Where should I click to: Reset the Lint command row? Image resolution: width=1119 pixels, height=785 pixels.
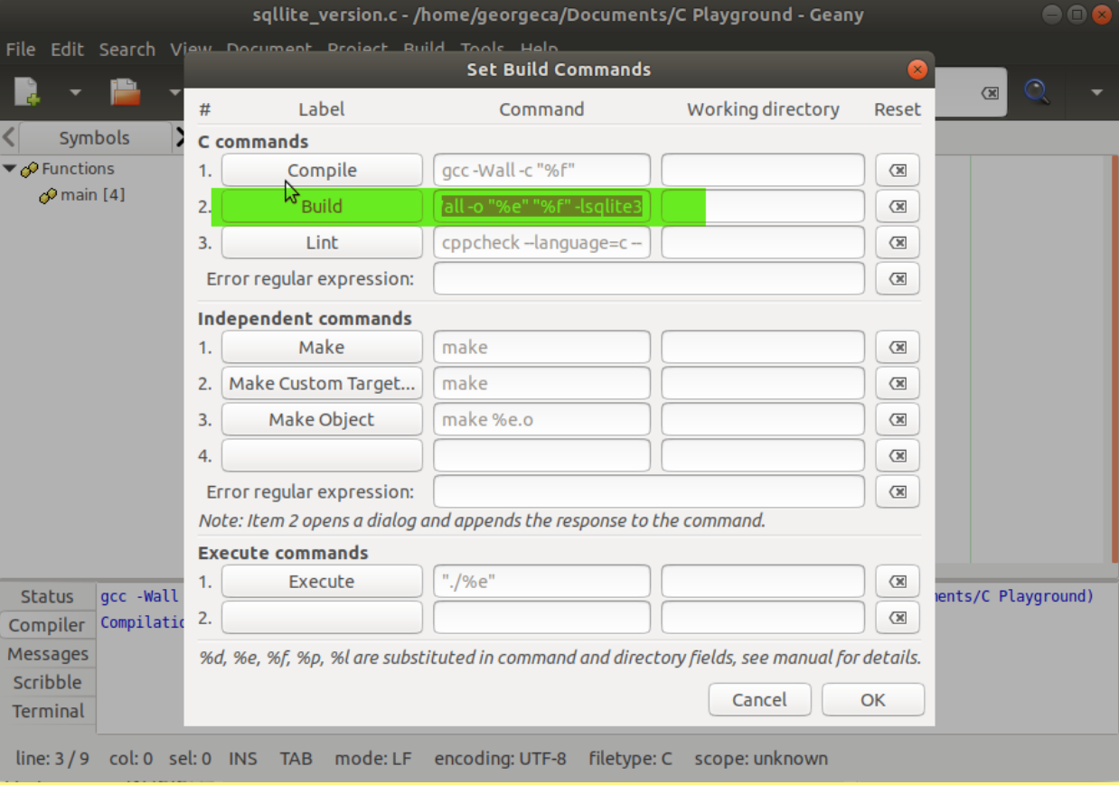tap(898, 242)
